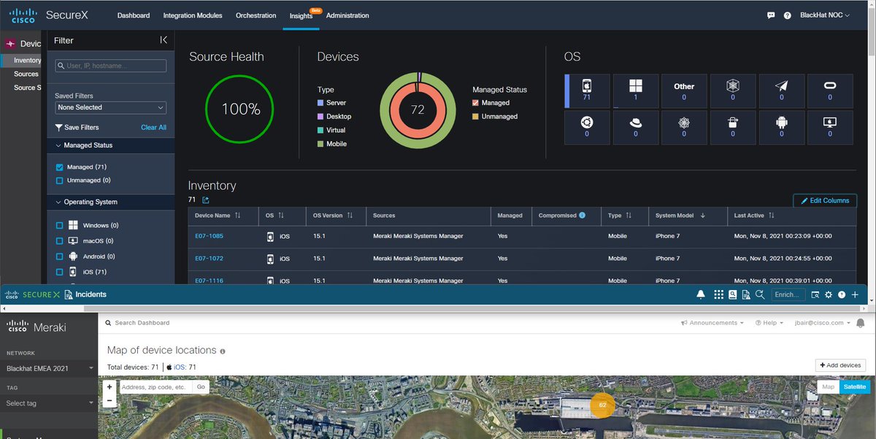Screen dimensions: 876x439
Task: Click the ribbon help question icon
Action: (842, 294)
